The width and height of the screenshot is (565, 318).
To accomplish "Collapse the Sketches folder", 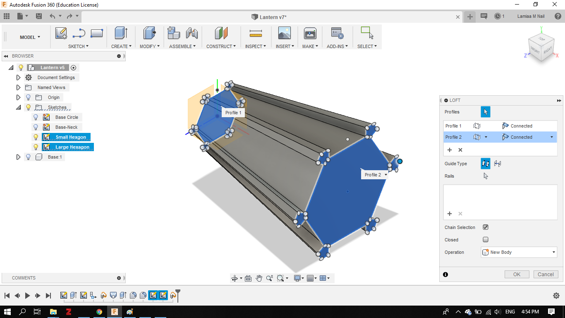I will [x=18, y=107].
